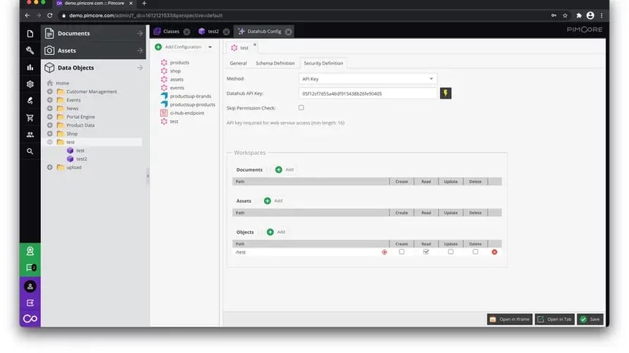Open the shopping cart e-commerce sidebar icon
The image size is (629, 353).
pos(30,118)
